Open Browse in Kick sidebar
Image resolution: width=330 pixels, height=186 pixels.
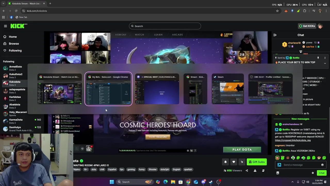[11, 44]
